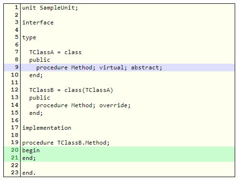Screen dimensions: 239x180
Task: Click 'public' on line 8
Action: pos(40,60)
